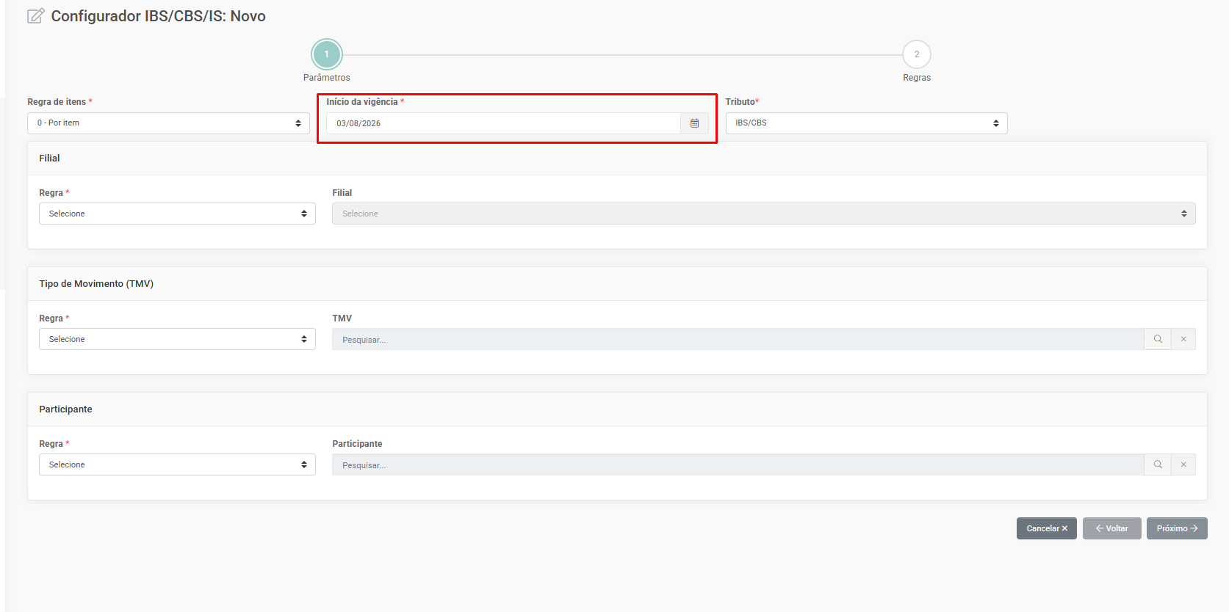Open the Regra dropdown in TMV section
Screen dimensions: 1229x612
click(x=177, y=339)
